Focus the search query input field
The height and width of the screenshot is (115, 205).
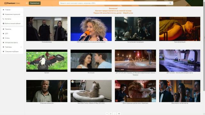[113, 3]
